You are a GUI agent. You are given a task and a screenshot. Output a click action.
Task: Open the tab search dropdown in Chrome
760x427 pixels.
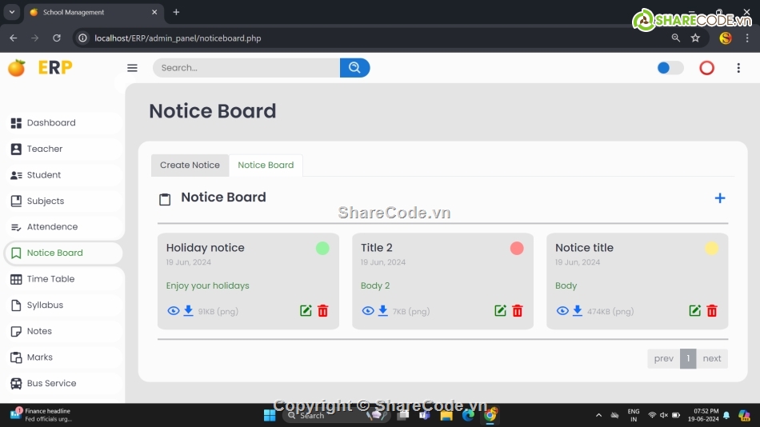[x=12, y=12]
